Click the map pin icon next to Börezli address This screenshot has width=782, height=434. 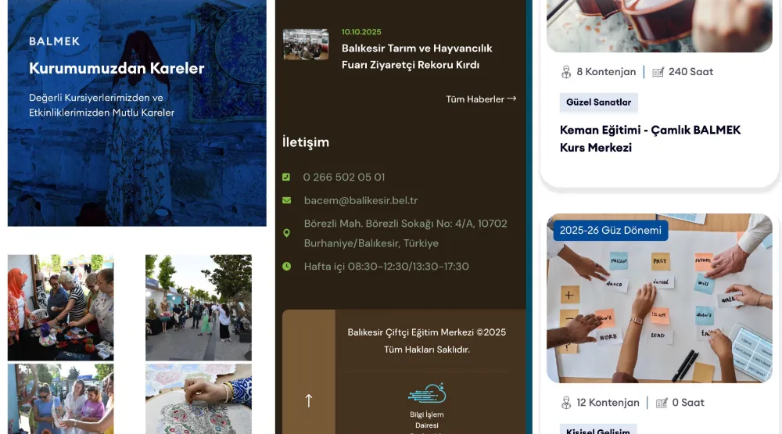click(x=286, y=233)
